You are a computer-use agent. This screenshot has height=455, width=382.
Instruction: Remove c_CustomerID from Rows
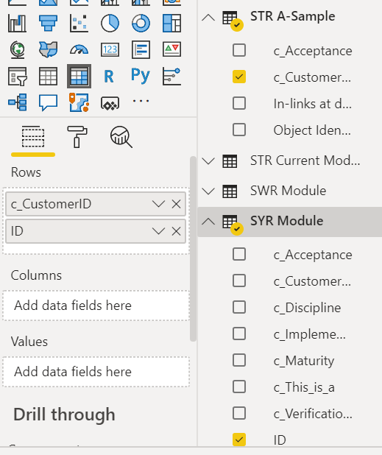[x=176, y=204]
